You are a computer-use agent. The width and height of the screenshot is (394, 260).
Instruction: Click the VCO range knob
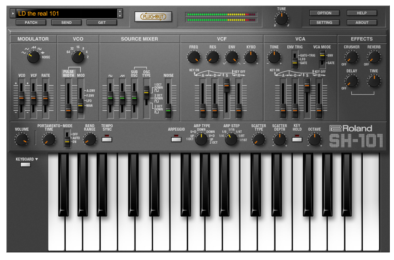click(x=78, y=57)
